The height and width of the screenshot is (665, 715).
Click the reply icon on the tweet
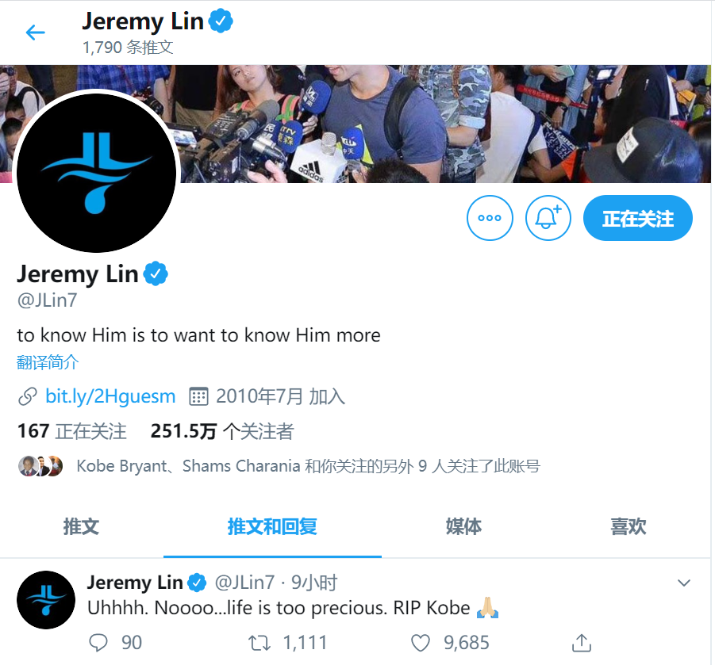tap(98, 643)
